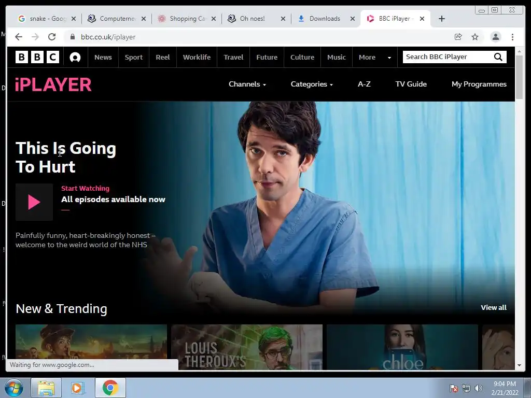Image resolution: width=531 pixels, height=398 pixels.
Task: Close the Shopping Cart tab
Action: coord(213,19)
